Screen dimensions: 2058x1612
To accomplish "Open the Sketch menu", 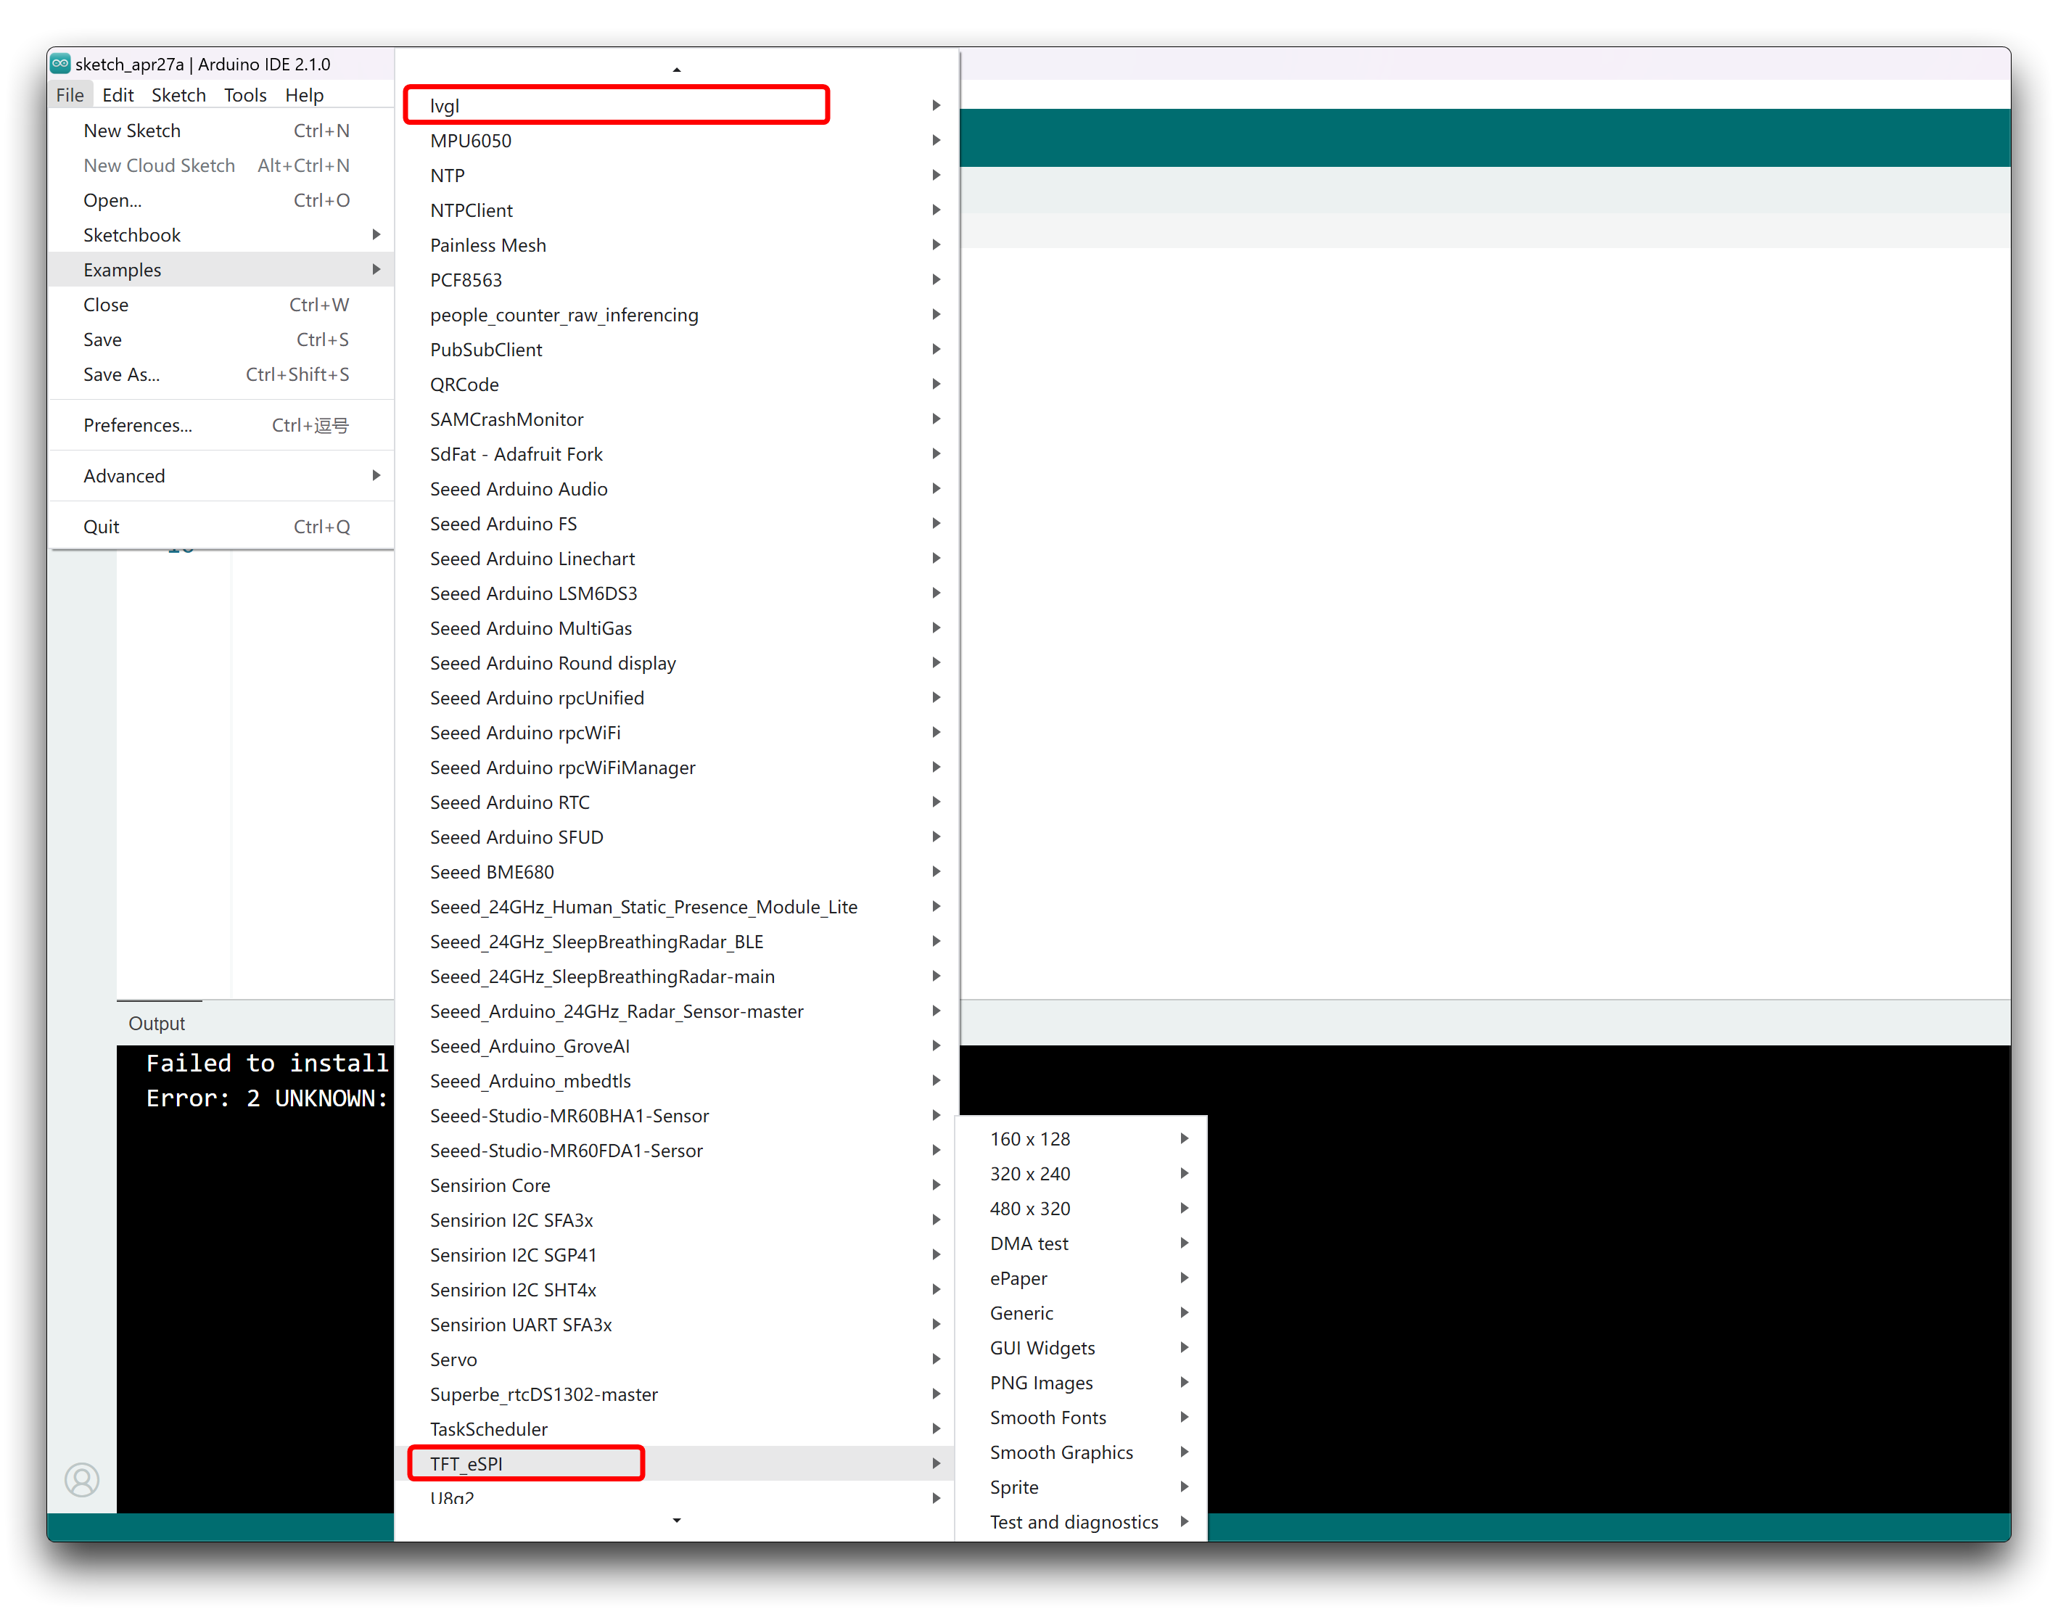I will 178,95.
